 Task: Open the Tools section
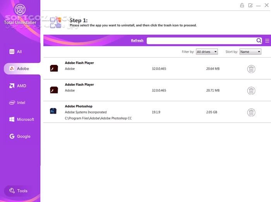pos(19,191)
